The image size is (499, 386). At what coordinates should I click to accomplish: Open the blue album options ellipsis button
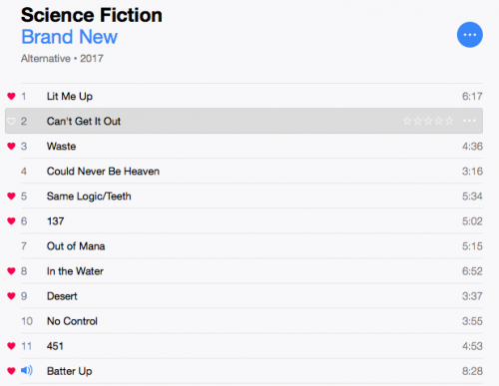click(x=470, y=35)
